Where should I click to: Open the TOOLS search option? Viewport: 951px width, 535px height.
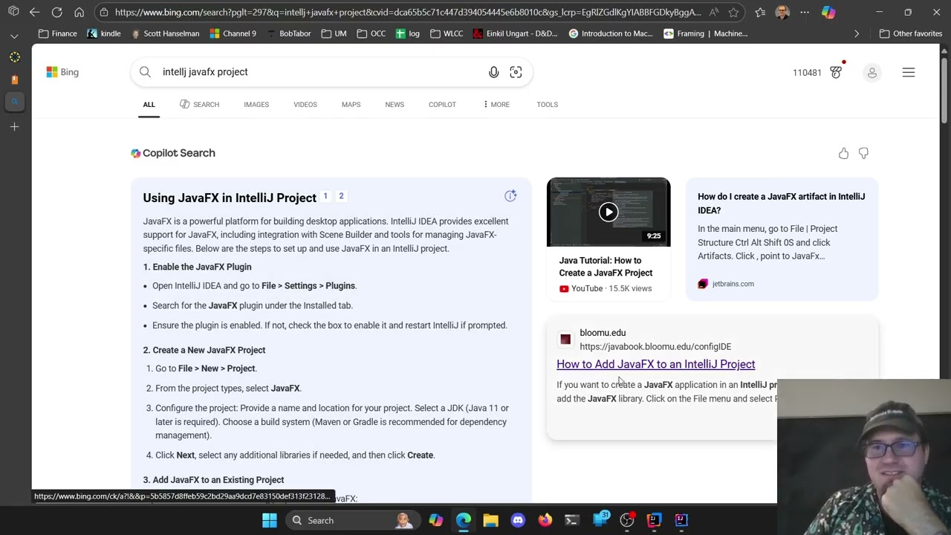coord(548,105)
